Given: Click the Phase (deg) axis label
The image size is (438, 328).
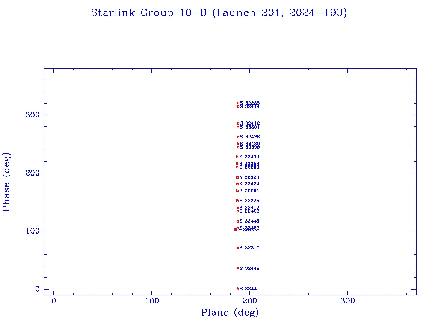Looking at the screenshot, I should coord(6,182).
